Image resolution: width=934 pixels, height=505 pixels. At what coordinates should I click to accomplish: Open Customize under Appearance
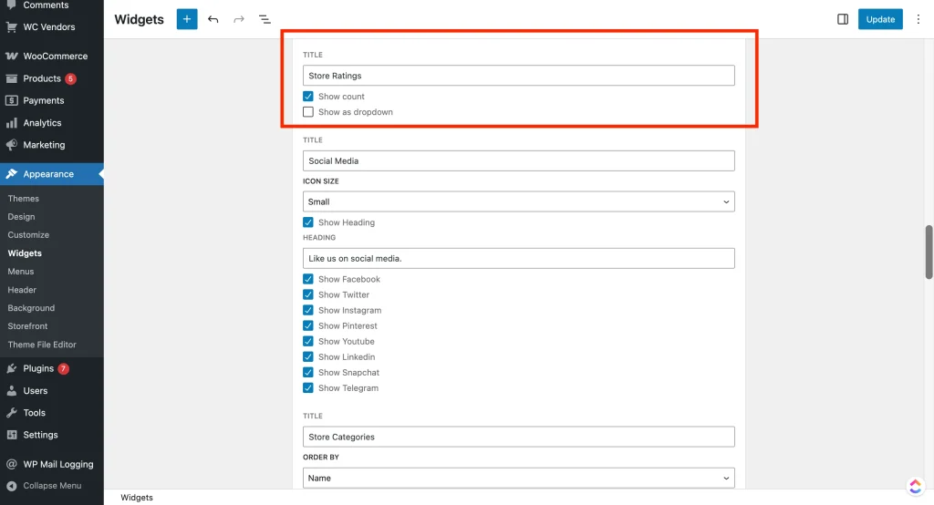(28, 235)
